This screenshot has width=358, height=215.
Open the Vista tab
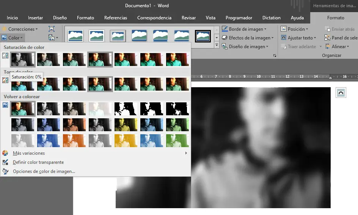[x=210, y=18]
